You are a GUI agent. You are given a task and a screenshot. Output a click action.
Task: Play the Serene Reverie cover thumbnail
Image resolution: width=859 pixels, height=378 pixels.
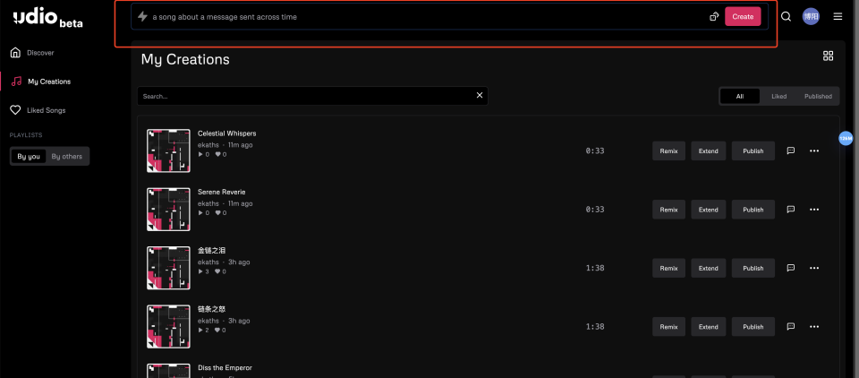[168, 210]
